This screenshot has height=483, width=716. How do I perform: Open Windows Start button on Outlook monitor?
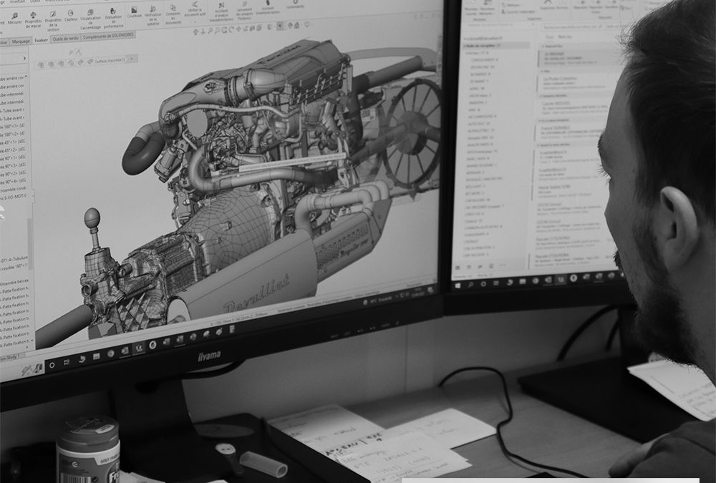coord(458,286)
